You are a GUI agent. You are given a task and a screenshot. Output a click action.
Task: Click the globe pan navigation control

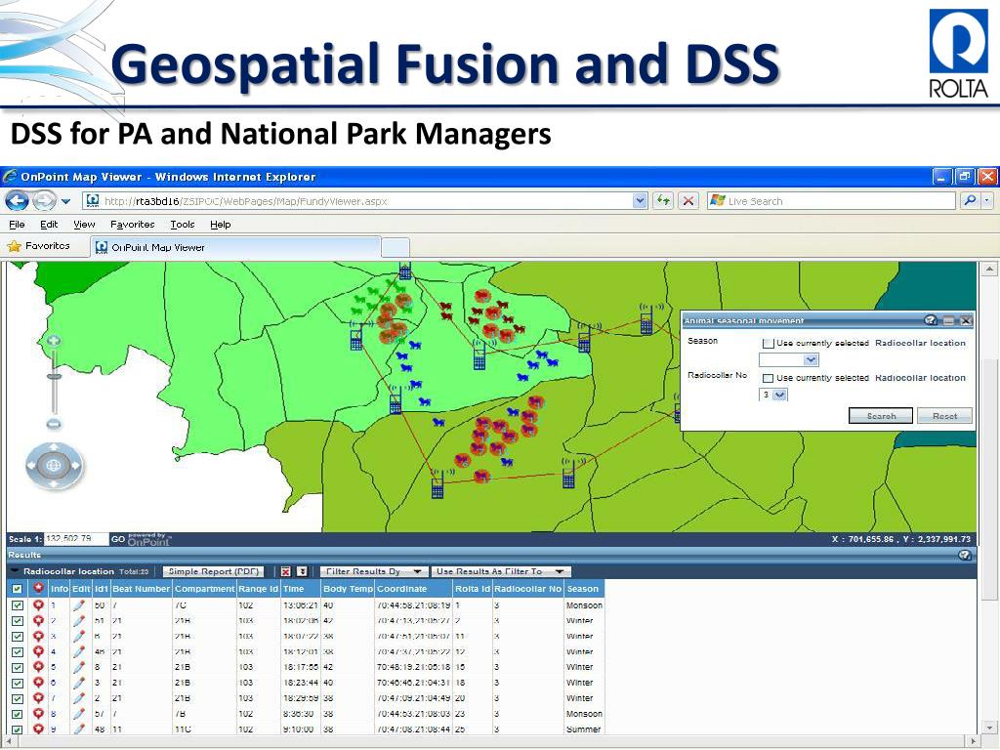pos(55,465)
